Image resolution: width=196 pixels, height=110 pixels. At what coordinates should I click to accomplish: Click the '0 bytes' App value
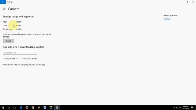[18, 22]
